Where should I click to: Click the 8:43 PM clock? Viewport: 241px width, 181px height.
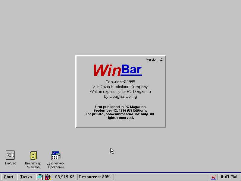click(x=229, y=177)
